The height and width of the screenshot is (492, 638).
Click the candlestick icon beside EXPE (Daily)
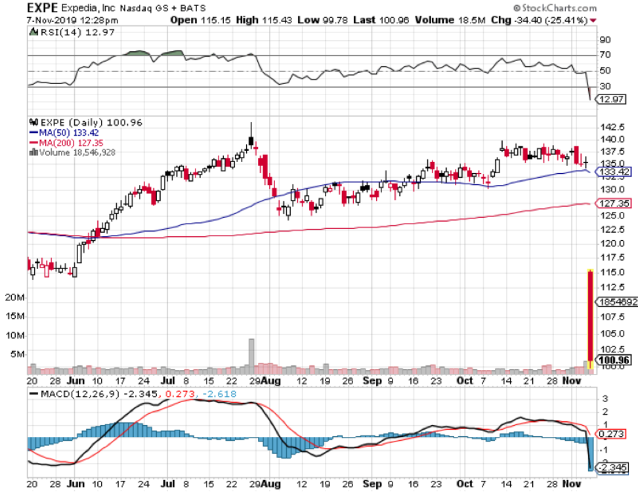[33, 122]
